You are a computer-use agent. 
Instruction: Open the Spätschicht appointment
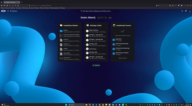click(x=122, y=40)
